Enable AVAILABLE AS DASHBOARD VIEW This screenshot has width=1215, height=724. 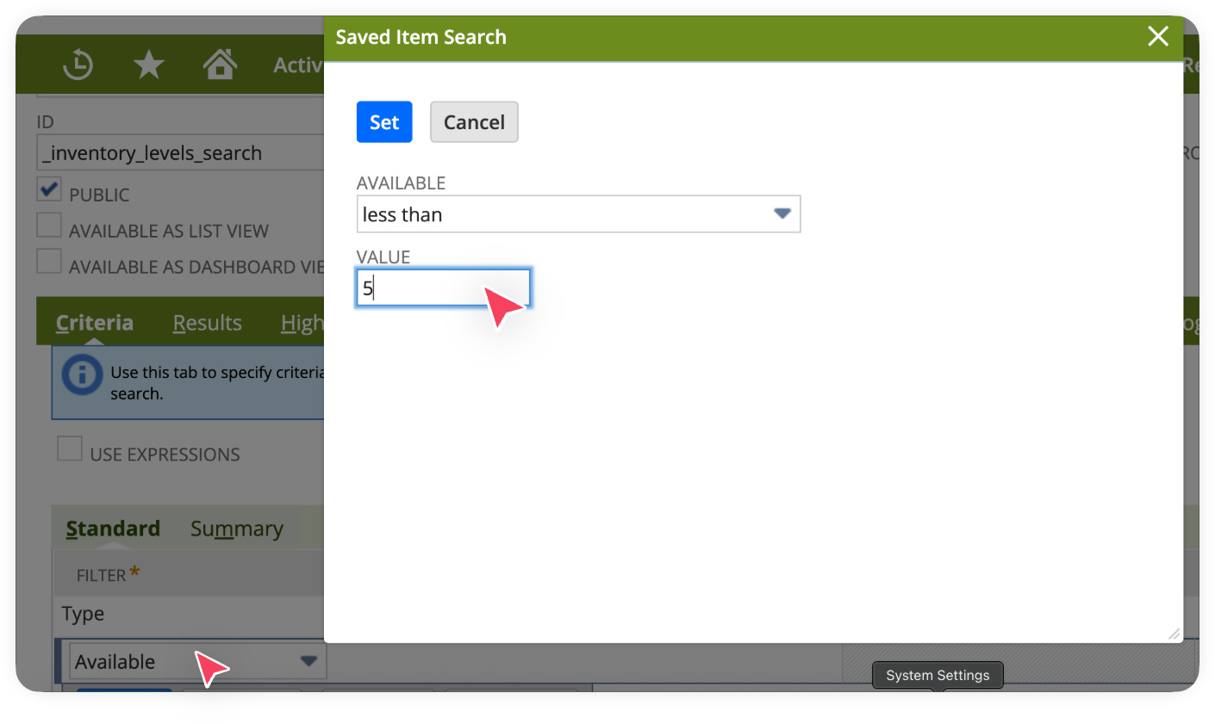(x=49, y=261)
